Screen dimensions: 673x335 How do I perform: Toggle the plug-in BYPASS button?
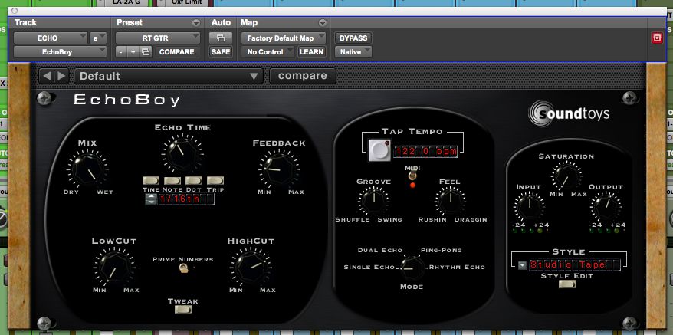pyautogui.click(x=353, y=38)
